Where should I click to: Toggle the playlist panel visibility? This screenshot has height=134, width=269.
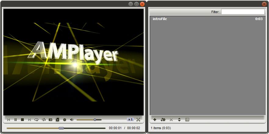(x=57, y=120)
